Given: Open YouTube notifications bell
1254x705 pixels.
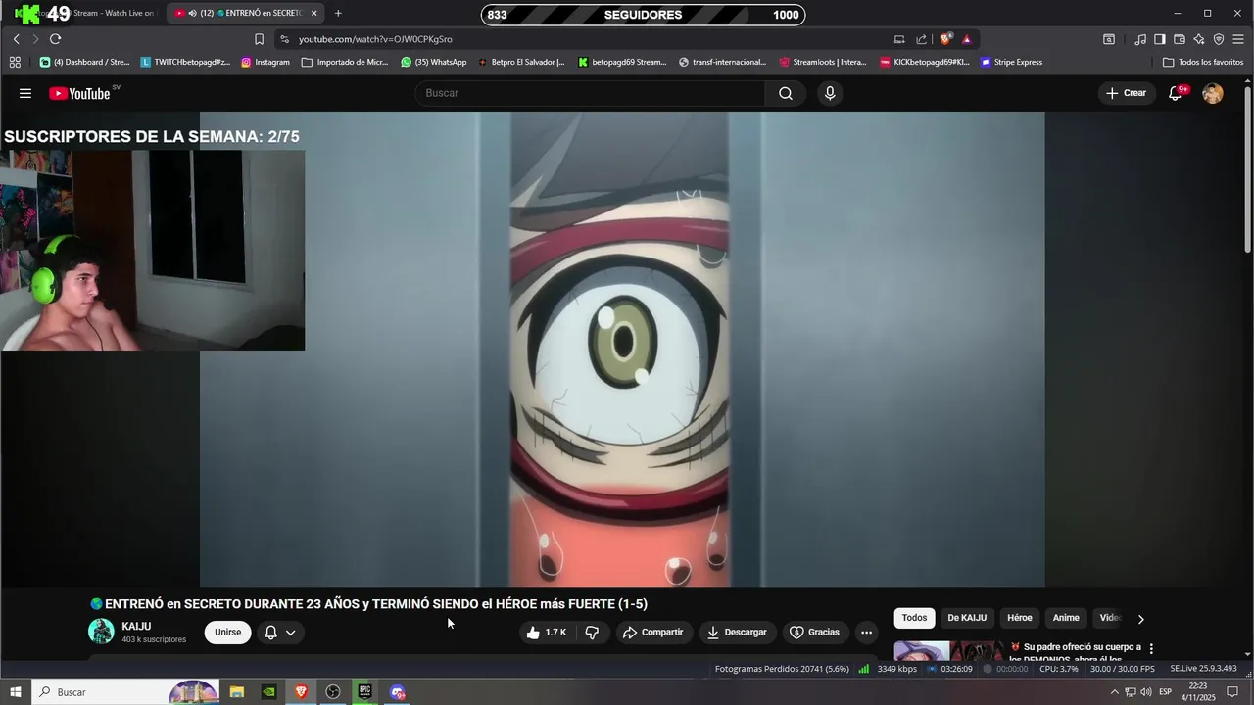Looking at the screenshot, I should tap(1176, 93).
